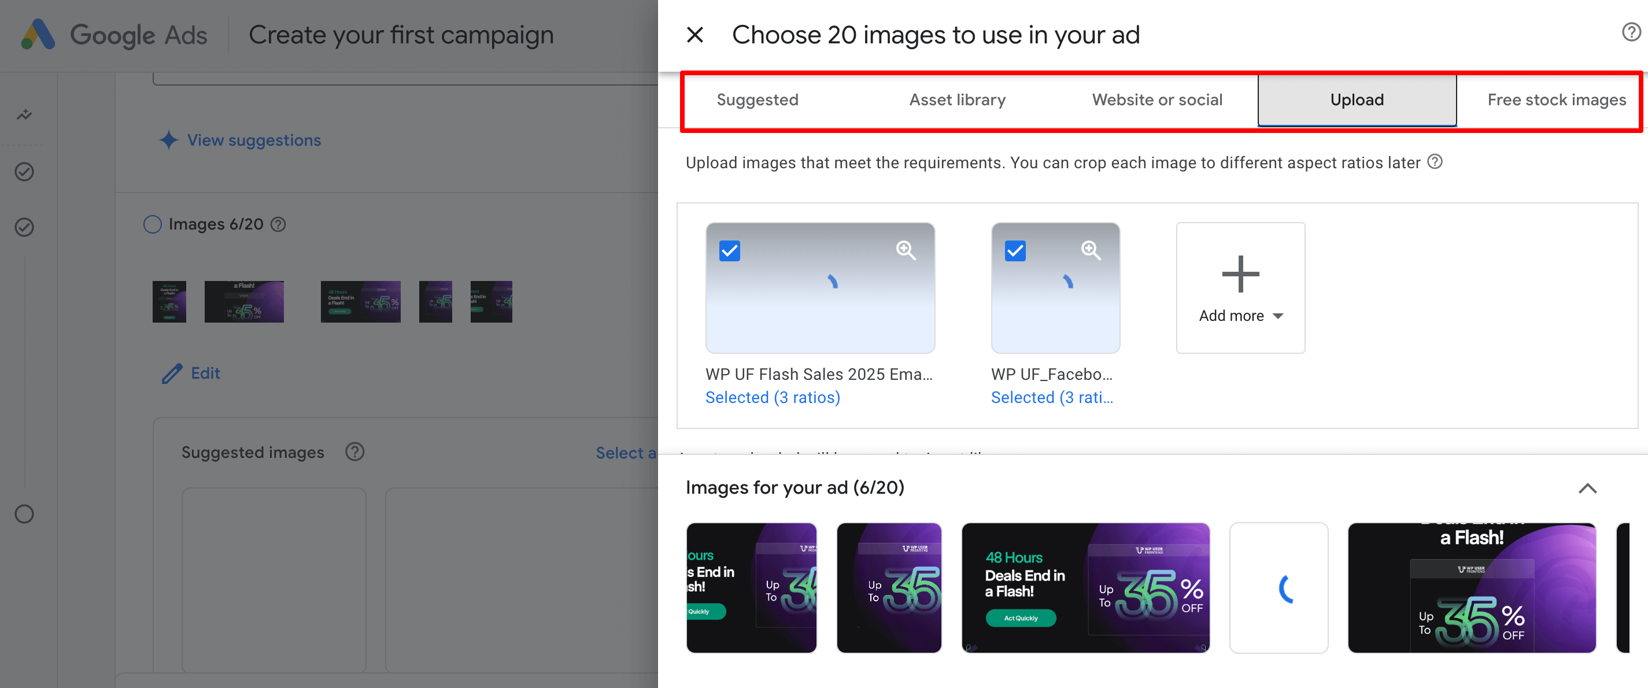Select the Upload tab
Viewport: 1648px width, 688px height.
point(1357,100)
